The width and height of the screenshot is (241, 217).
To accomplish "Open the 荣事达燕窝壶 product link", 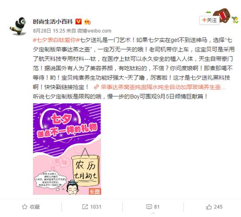I will pyautogui.click(x=163, y=87).
